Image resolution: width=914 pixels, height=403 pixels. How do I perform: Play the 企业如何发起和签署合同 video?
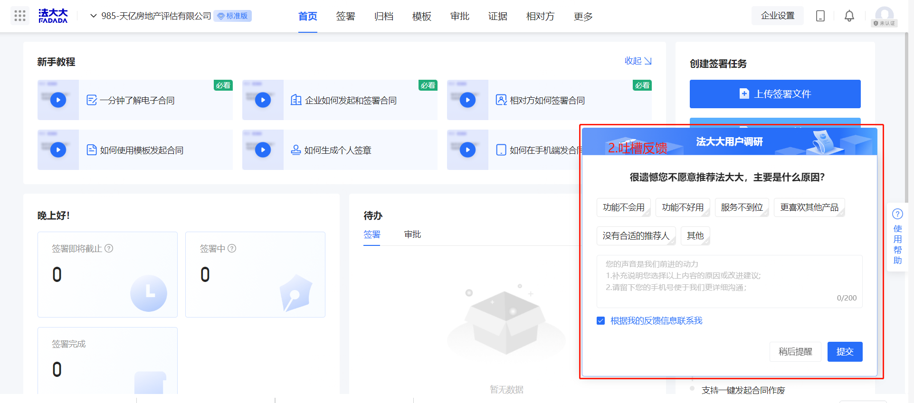tap(263, 100)
